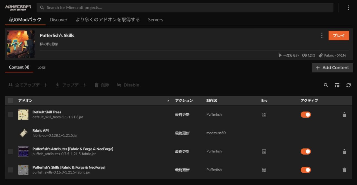Click puffish_attributes-0.7.5-1.21.5-fabric.jar filename
357x185 pixels.
coord(64,154)
